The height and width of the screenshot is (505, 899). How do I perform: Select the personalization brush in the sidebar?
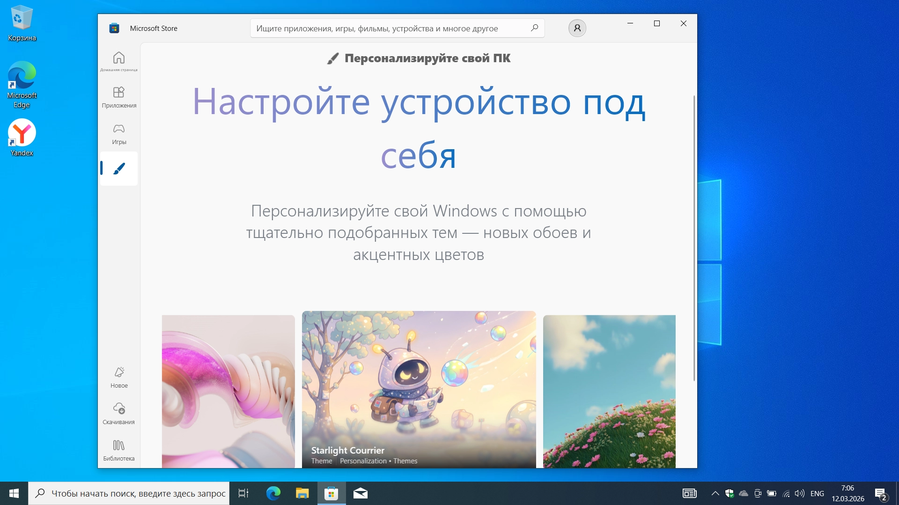pos(119,169)
